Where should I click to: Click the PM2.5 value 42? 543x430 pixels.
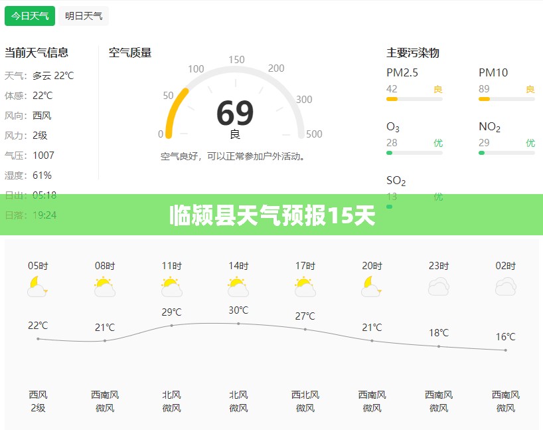pyautogui.click(x=392, y=89)
